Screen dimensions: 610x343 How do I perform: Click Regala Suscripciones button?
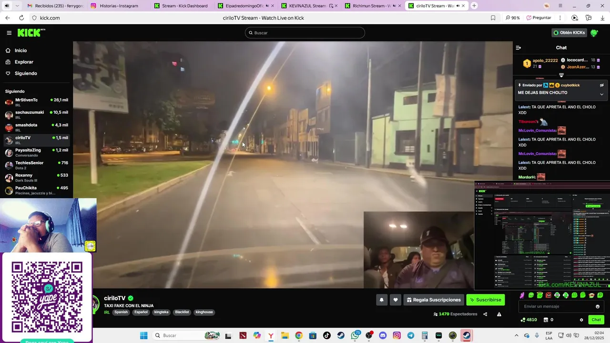(434, 300)
